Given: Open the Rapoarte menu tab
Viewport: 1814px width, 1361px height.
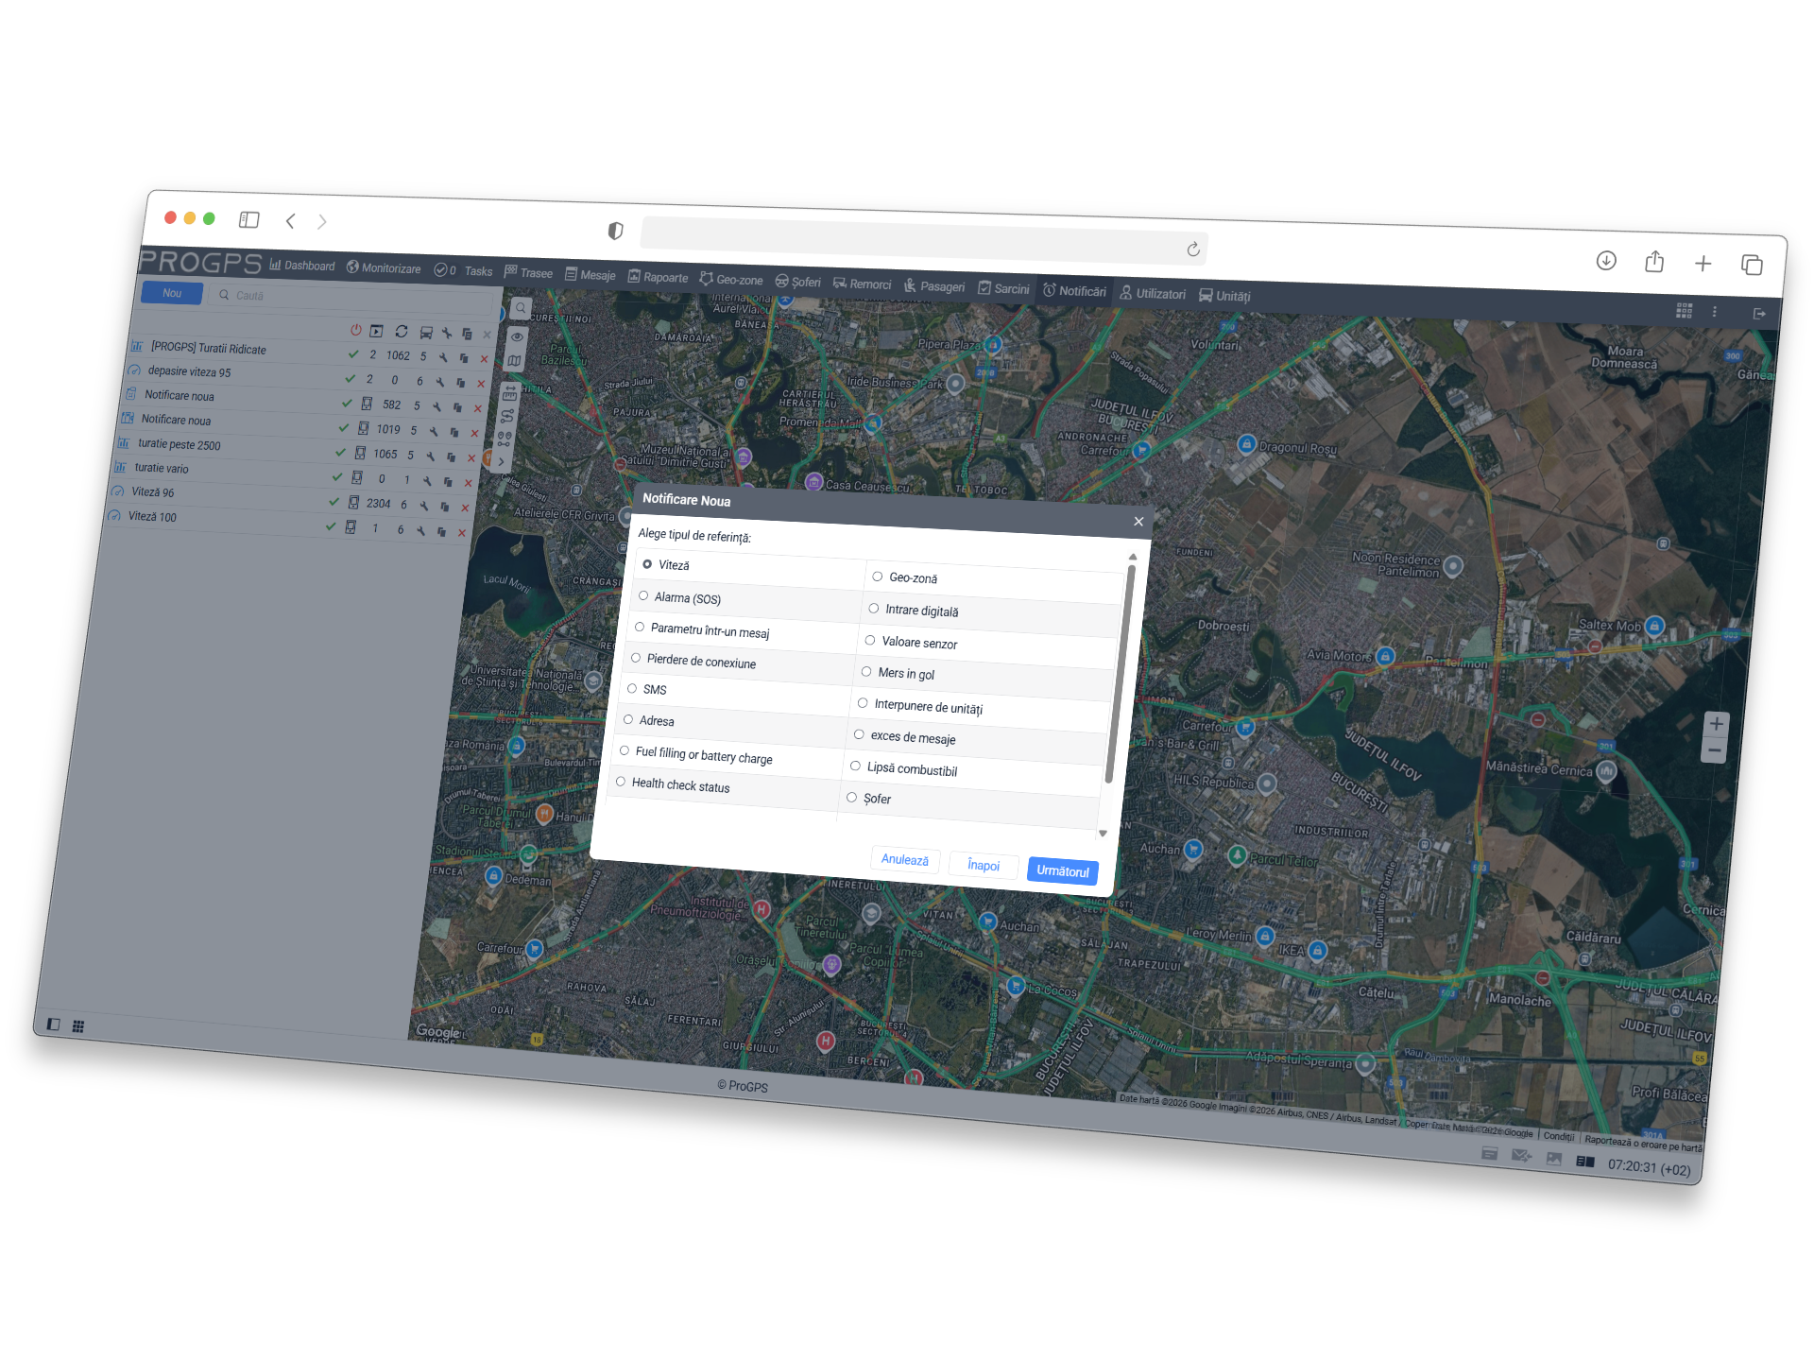Looking at the screenshot, I should pyautogui.click(x=659, y=277).
